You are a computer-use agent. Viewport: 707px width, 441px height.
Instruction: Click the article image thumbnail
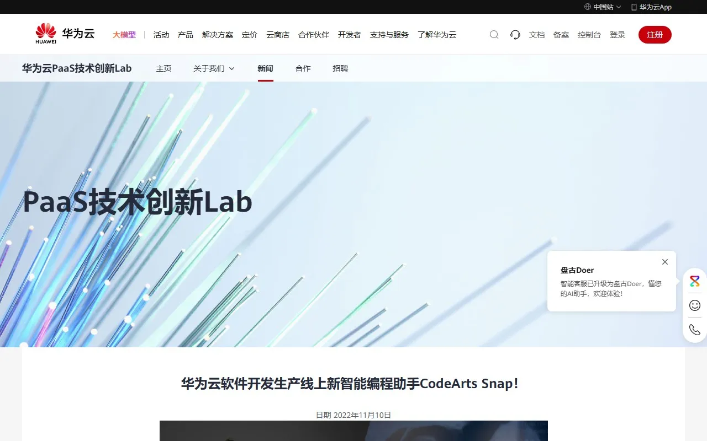point(353,431)
